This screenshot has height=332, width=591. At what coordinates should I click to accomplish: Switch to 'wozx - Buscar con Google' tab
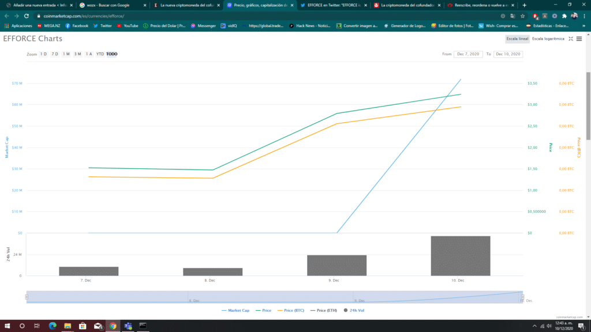[x=111, y=5]
